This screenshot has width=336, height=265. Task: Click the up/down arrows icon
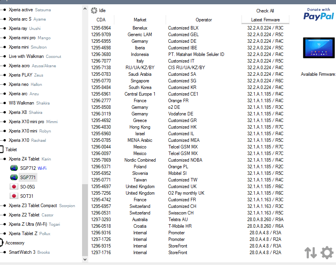[310, 253]
